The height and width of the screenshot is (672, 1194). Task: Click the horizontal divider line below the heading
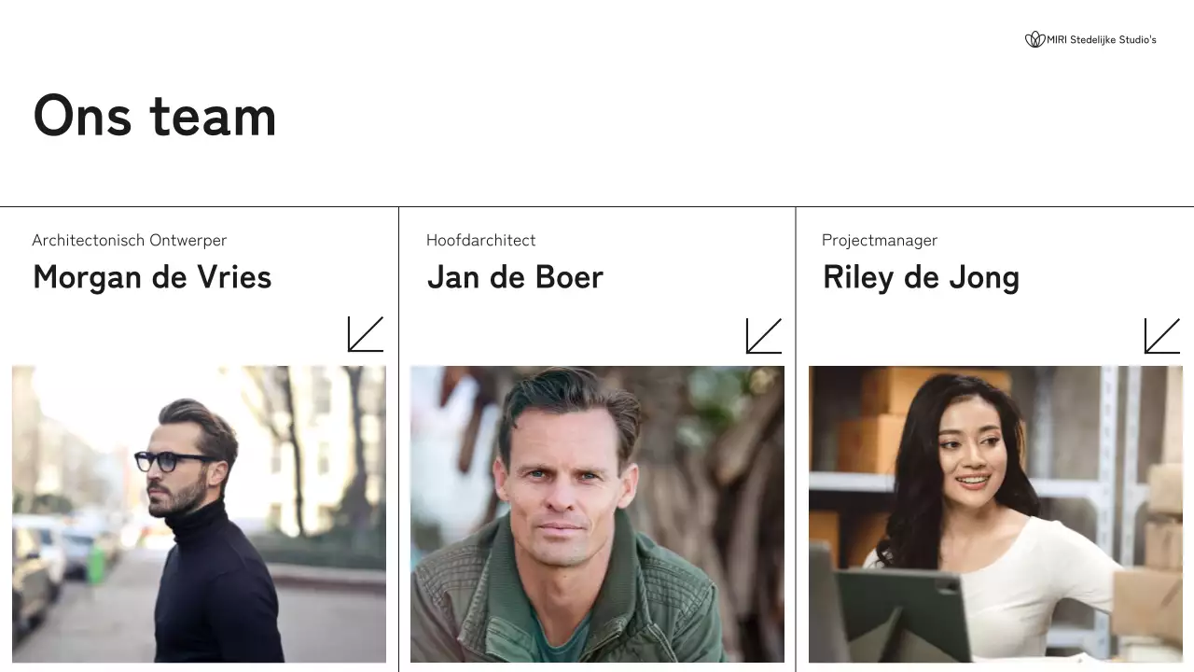tap(597, 206)
